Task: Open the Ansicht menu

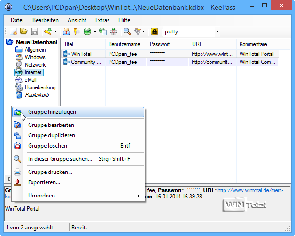Action: [x=77, y=20]
